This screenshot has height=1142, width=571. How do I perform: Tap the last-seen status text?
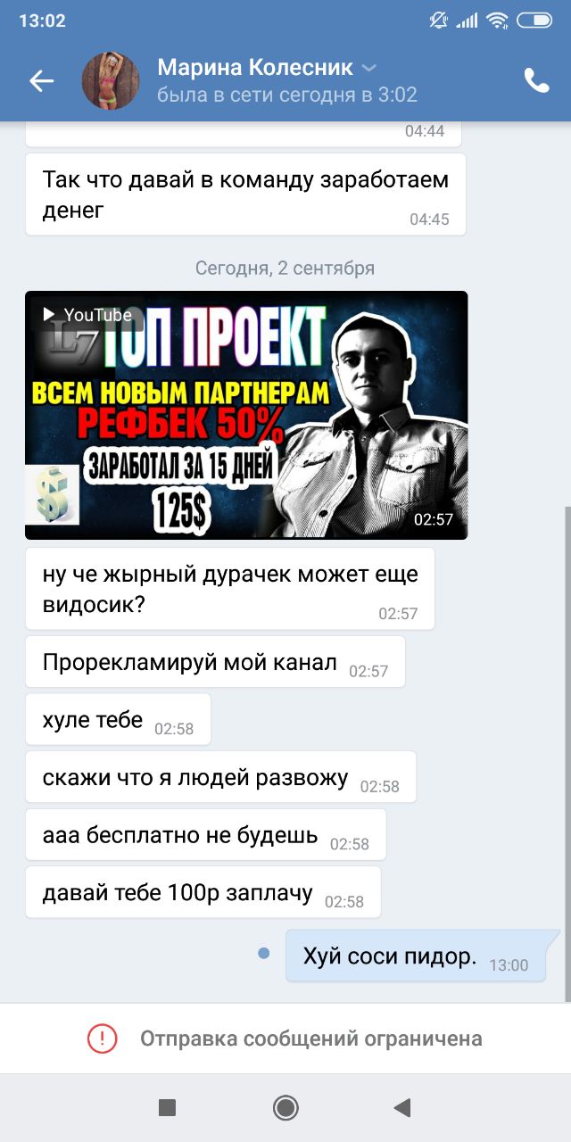(x=287, y=95)
